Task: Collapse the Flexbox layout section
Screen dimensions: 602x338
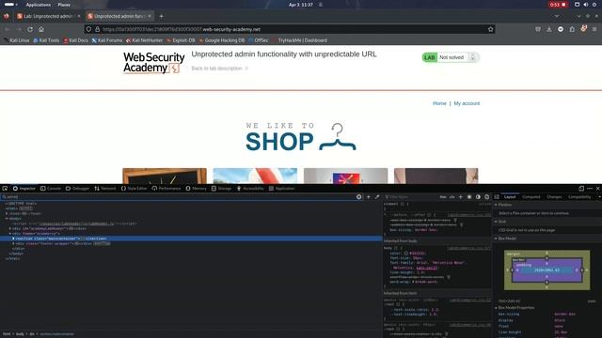Action: tap(496, 205)
